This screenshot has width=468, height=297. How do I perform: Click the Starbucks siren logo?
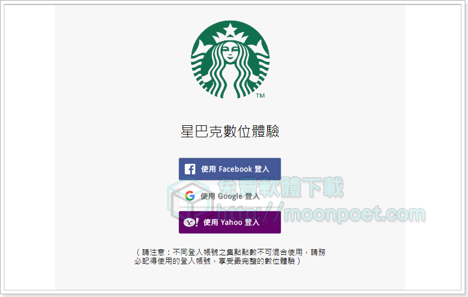[230, 60]
